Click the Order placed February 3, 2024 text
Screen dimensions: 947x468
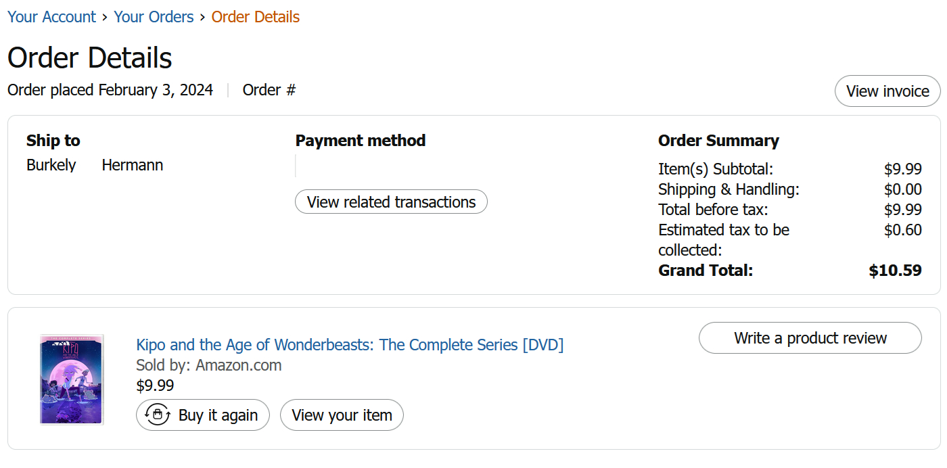(110, 90)
